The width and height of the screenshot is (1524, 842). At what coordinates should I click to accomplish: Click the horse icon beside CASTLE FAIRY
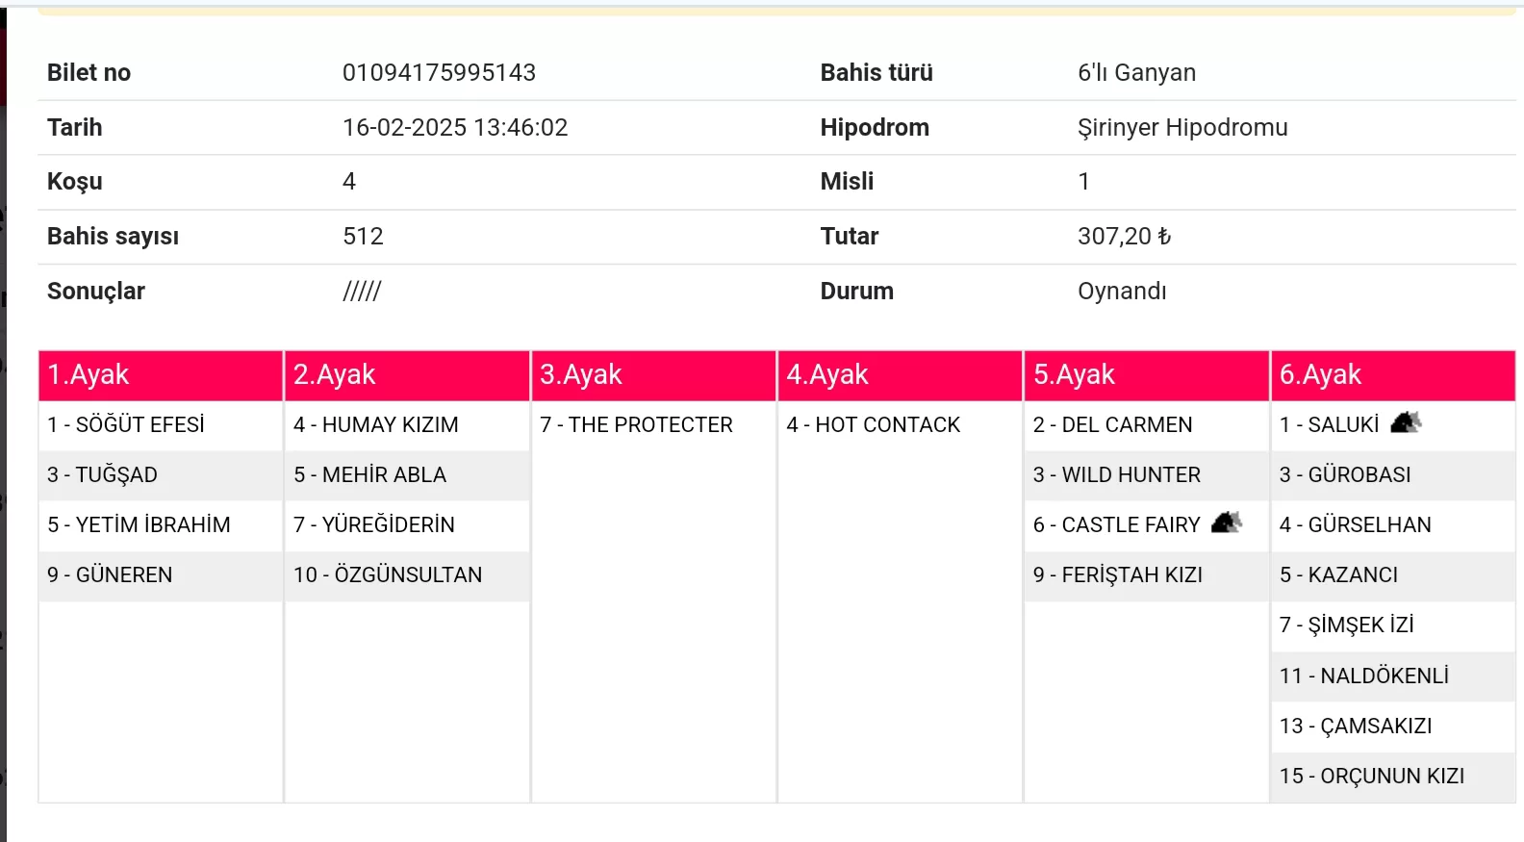pos(1227,523)
